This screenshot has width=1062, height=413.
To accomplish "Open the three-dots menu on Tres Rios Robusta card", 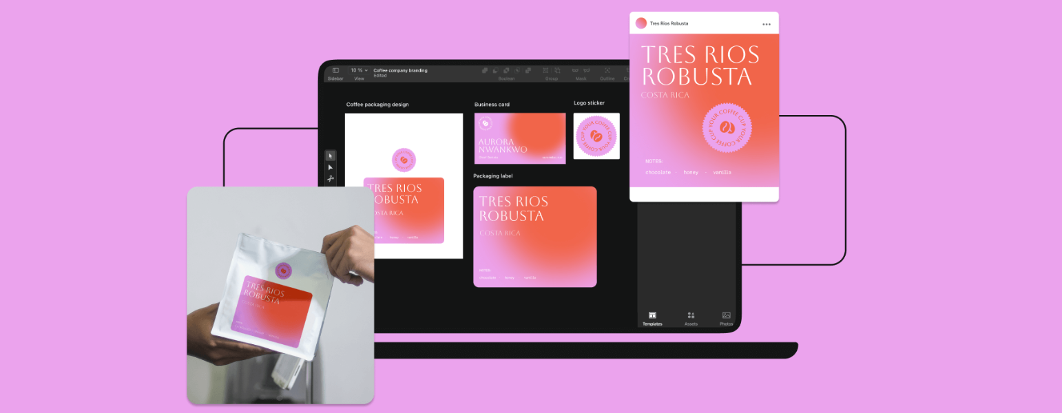I will click(767, 24).
